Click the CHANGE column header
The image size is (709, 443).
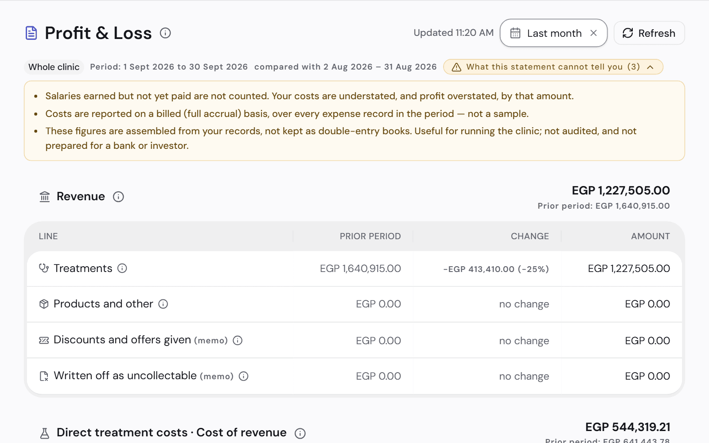point(530,236)
